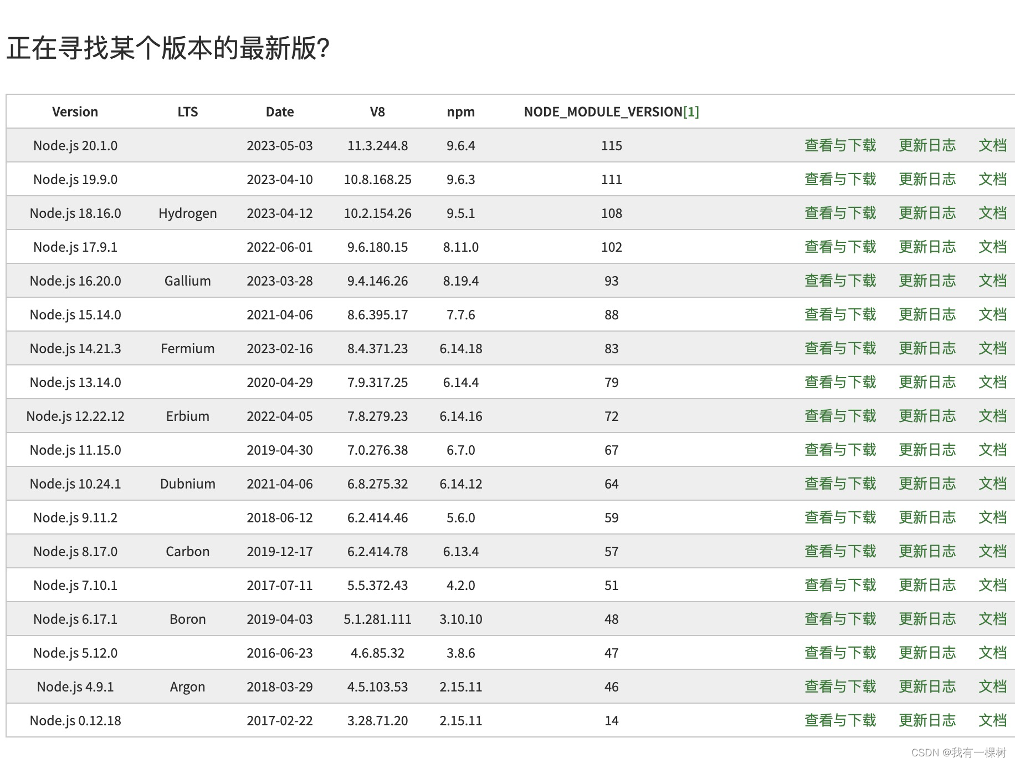Open 查看与下载 for Node.js 8.17.0
This screenshot has width=1015, height=763.
click(x=840, y=551)
